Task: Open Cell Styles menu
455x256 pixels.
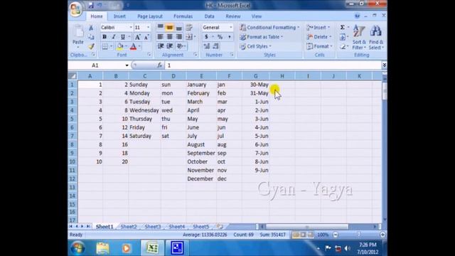Action: pyautogui.click(x=255, y=46)
